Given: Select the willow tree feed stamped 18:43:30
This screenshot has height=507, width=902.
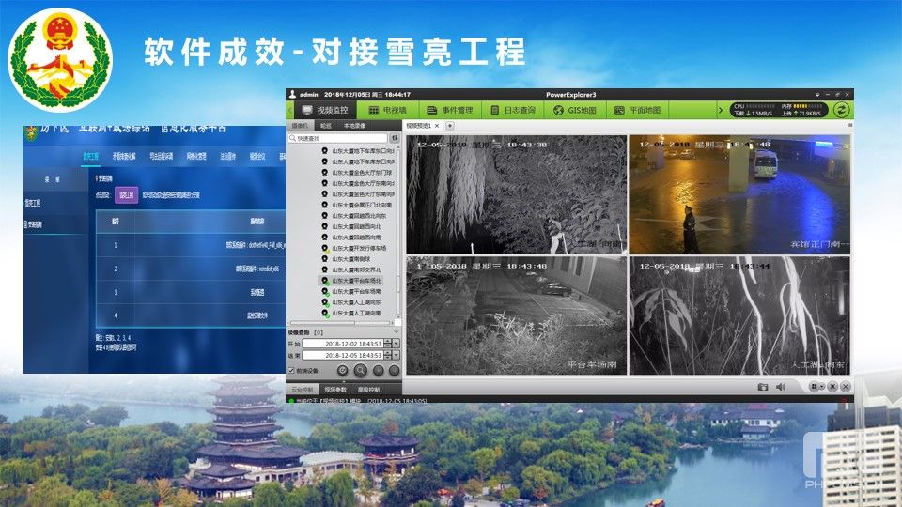Looking at the screenshot, I should click(516, 194).
